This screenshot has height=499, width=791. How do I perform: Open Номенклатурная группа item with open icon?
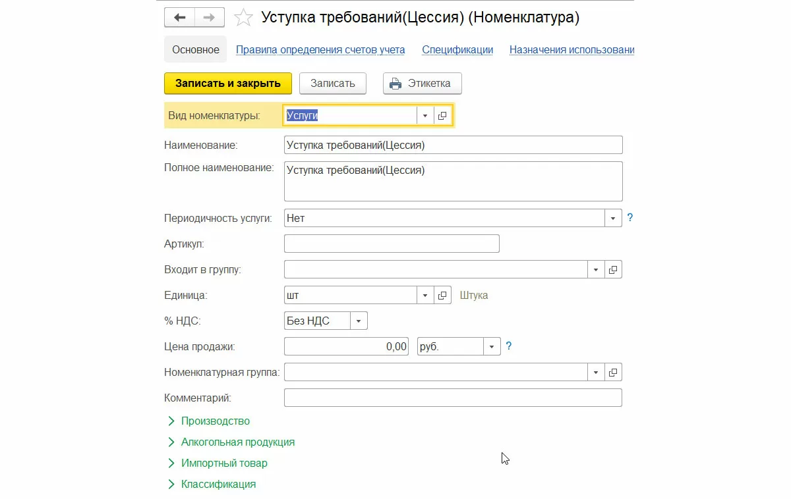click(614, 373)
